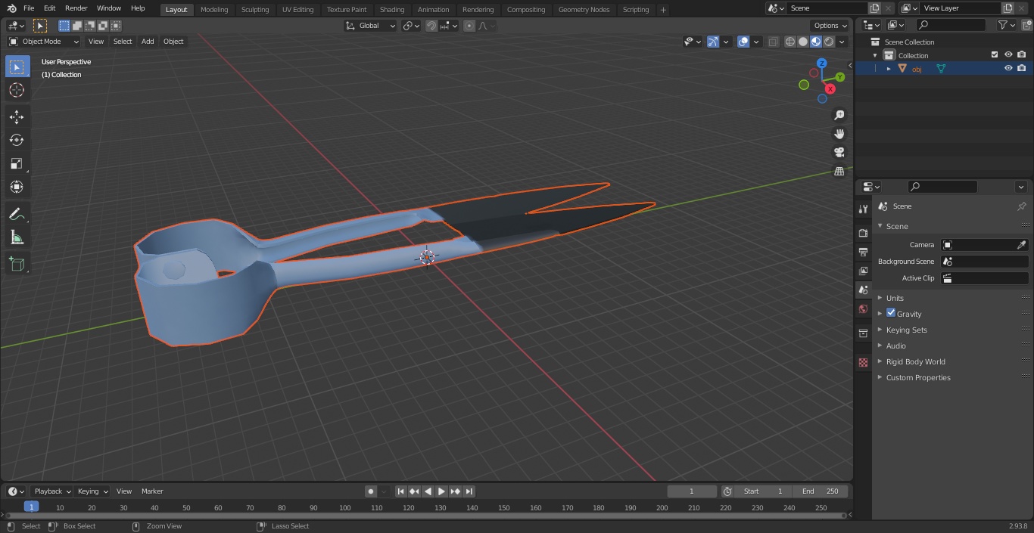Click the End frame value field
Image resolution: width=1034 pixels, height=533 pixels.
tap(821, 491)
